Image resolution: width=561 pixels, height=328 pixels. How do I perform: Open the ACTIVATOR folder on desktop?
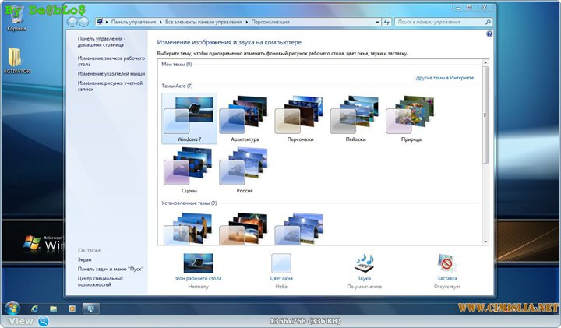coord(16,59)
